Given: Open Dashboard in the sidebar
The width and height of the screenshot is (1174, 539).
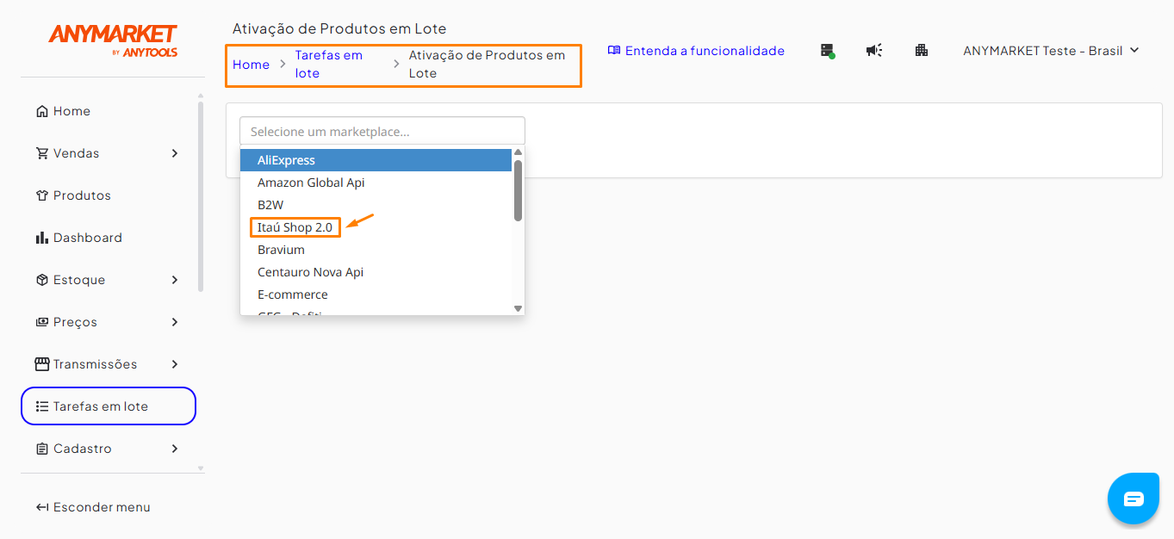Looking at the screenshot, I should pyautogui.click(x=88, y=238).
